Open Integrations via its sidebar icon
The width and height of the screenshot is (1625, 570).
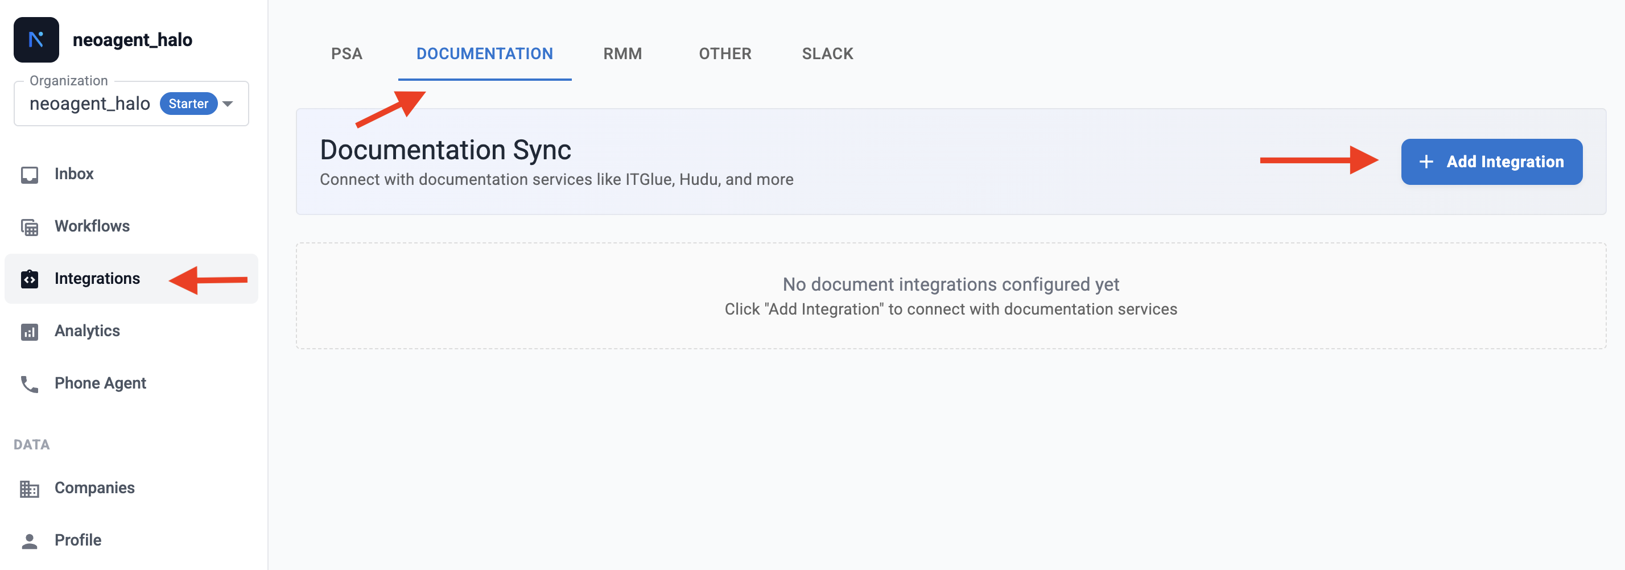click(x=30, y=278)
